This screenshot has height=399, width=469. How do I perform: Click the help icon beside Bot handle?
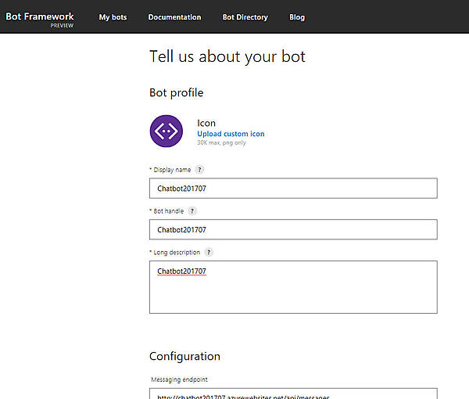192,210
